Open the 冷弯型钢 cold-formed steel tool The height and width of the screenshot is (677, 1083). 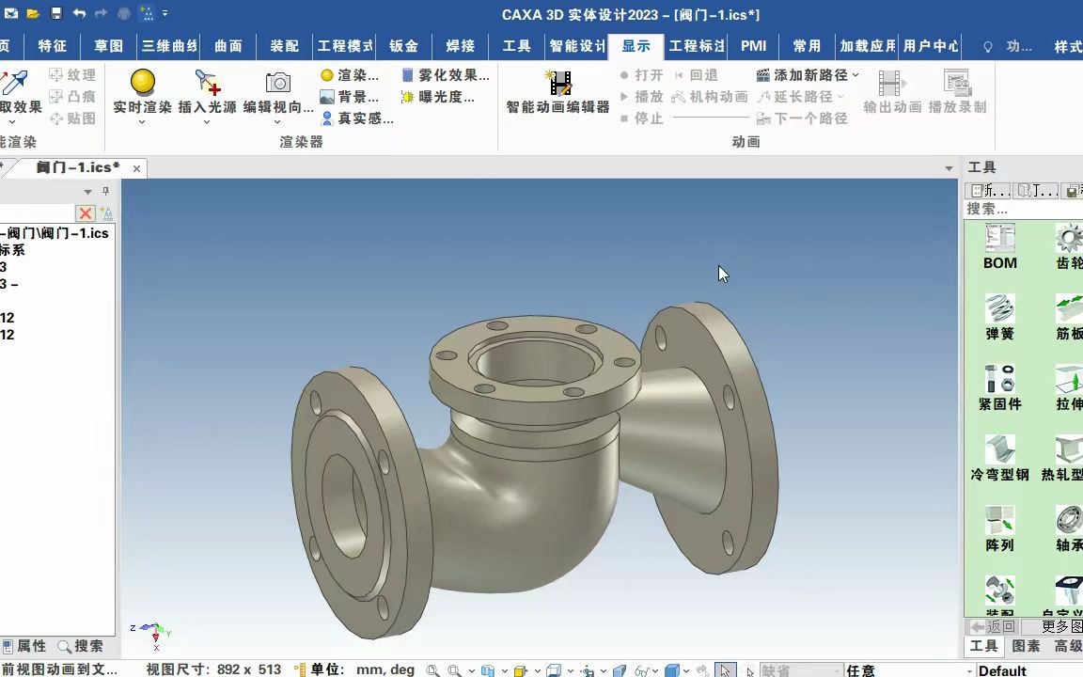(1000, 459)
